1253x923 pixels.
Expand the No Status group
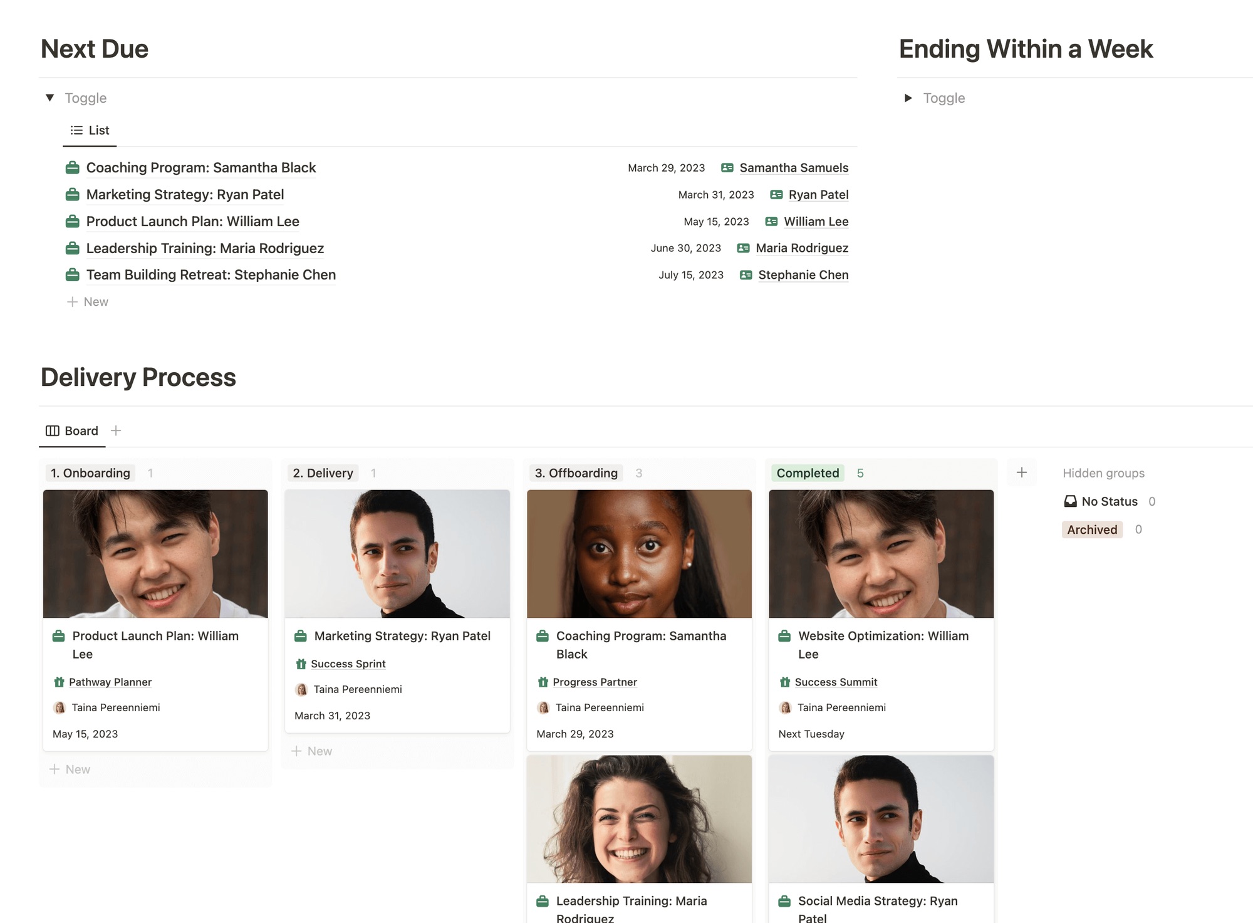1109,500
